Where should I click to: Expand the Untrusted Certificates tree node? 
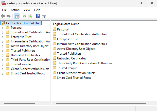pyautogui.click(x=3, y=55)
